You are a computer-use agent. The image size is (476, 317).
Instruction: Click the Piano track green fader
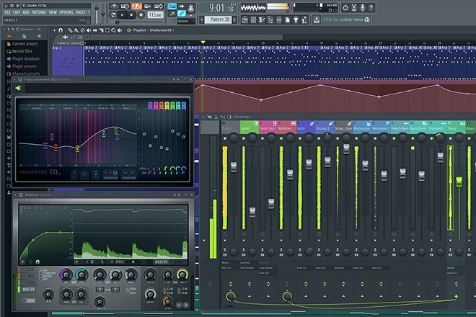459,182
